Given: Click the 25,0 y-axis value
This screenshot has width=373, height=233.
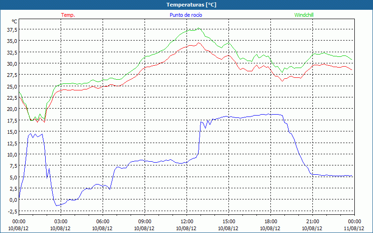Looking at the screenshot, I should click(x=13, y=86).
